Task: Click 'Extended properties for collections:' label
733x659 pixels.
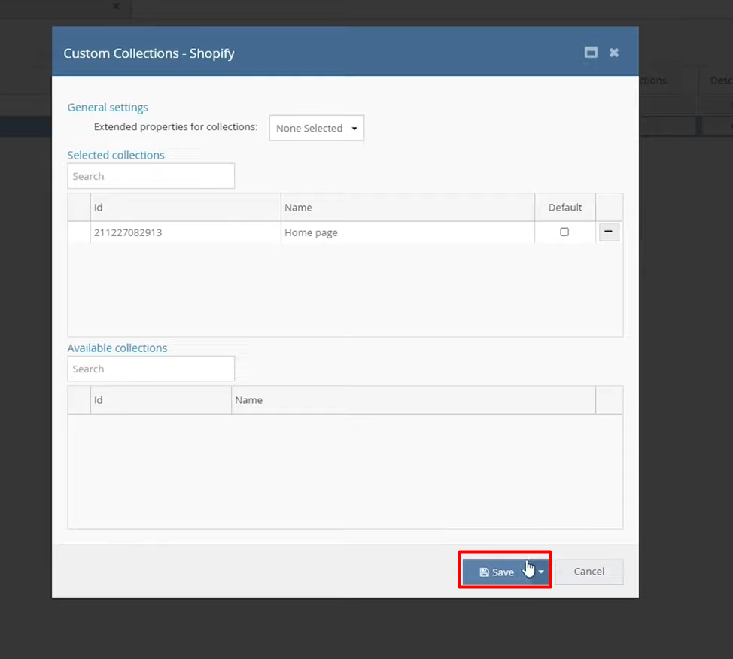Action: tap(176, 126)
